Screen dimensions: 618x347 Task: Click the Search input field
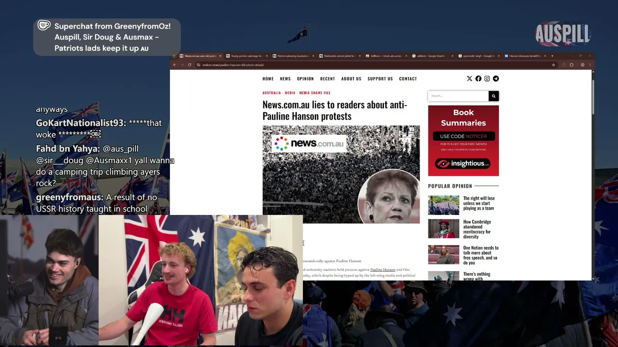click(x=458, y=96)
